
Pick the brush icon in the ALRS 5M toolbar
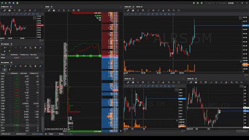pyautogui.click(x=158, y=10)
